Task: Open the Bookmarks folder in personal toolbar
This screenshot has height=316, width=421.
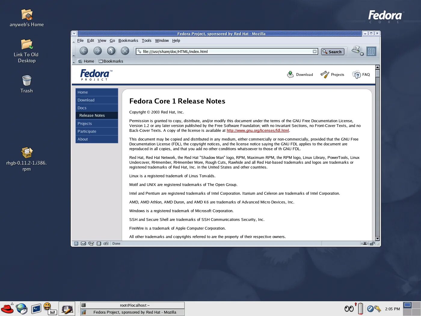Action: click(x=111, y=61)
